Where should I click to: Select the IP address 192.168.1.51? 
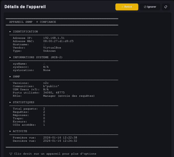click(x=54, y=38)
